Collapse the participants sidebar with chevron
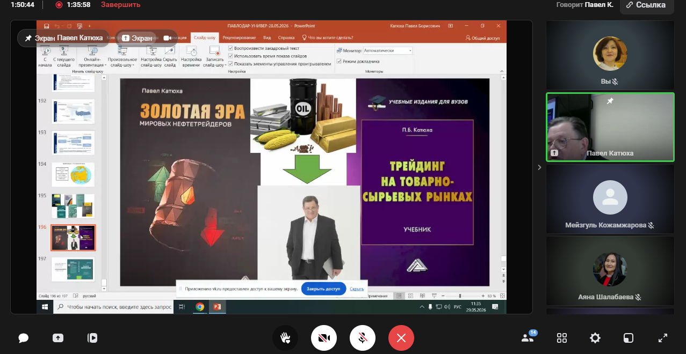Screen dimensions: 686x354 [539, 167]
